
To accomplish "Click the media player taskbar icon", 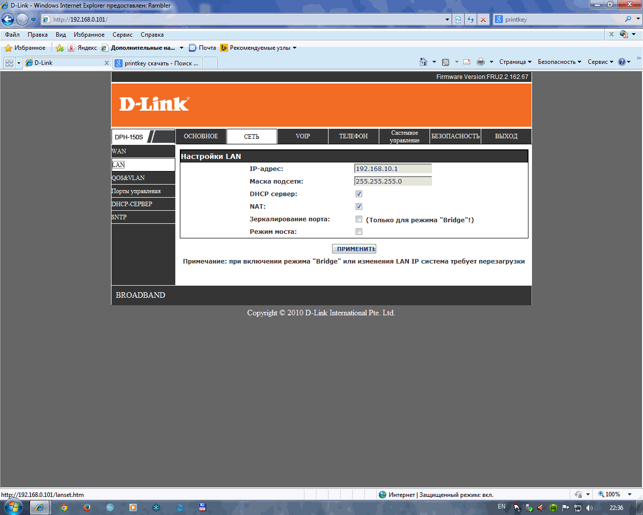I will tap(133, 507).
